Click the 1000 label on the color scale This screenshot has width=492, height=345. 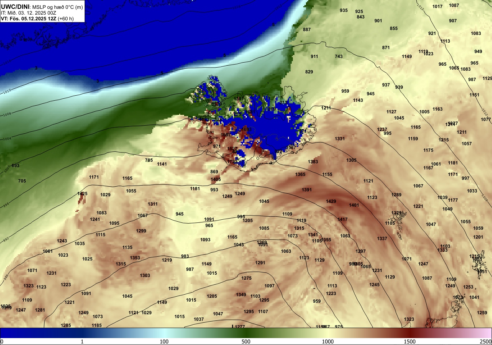tap(327, 342)
